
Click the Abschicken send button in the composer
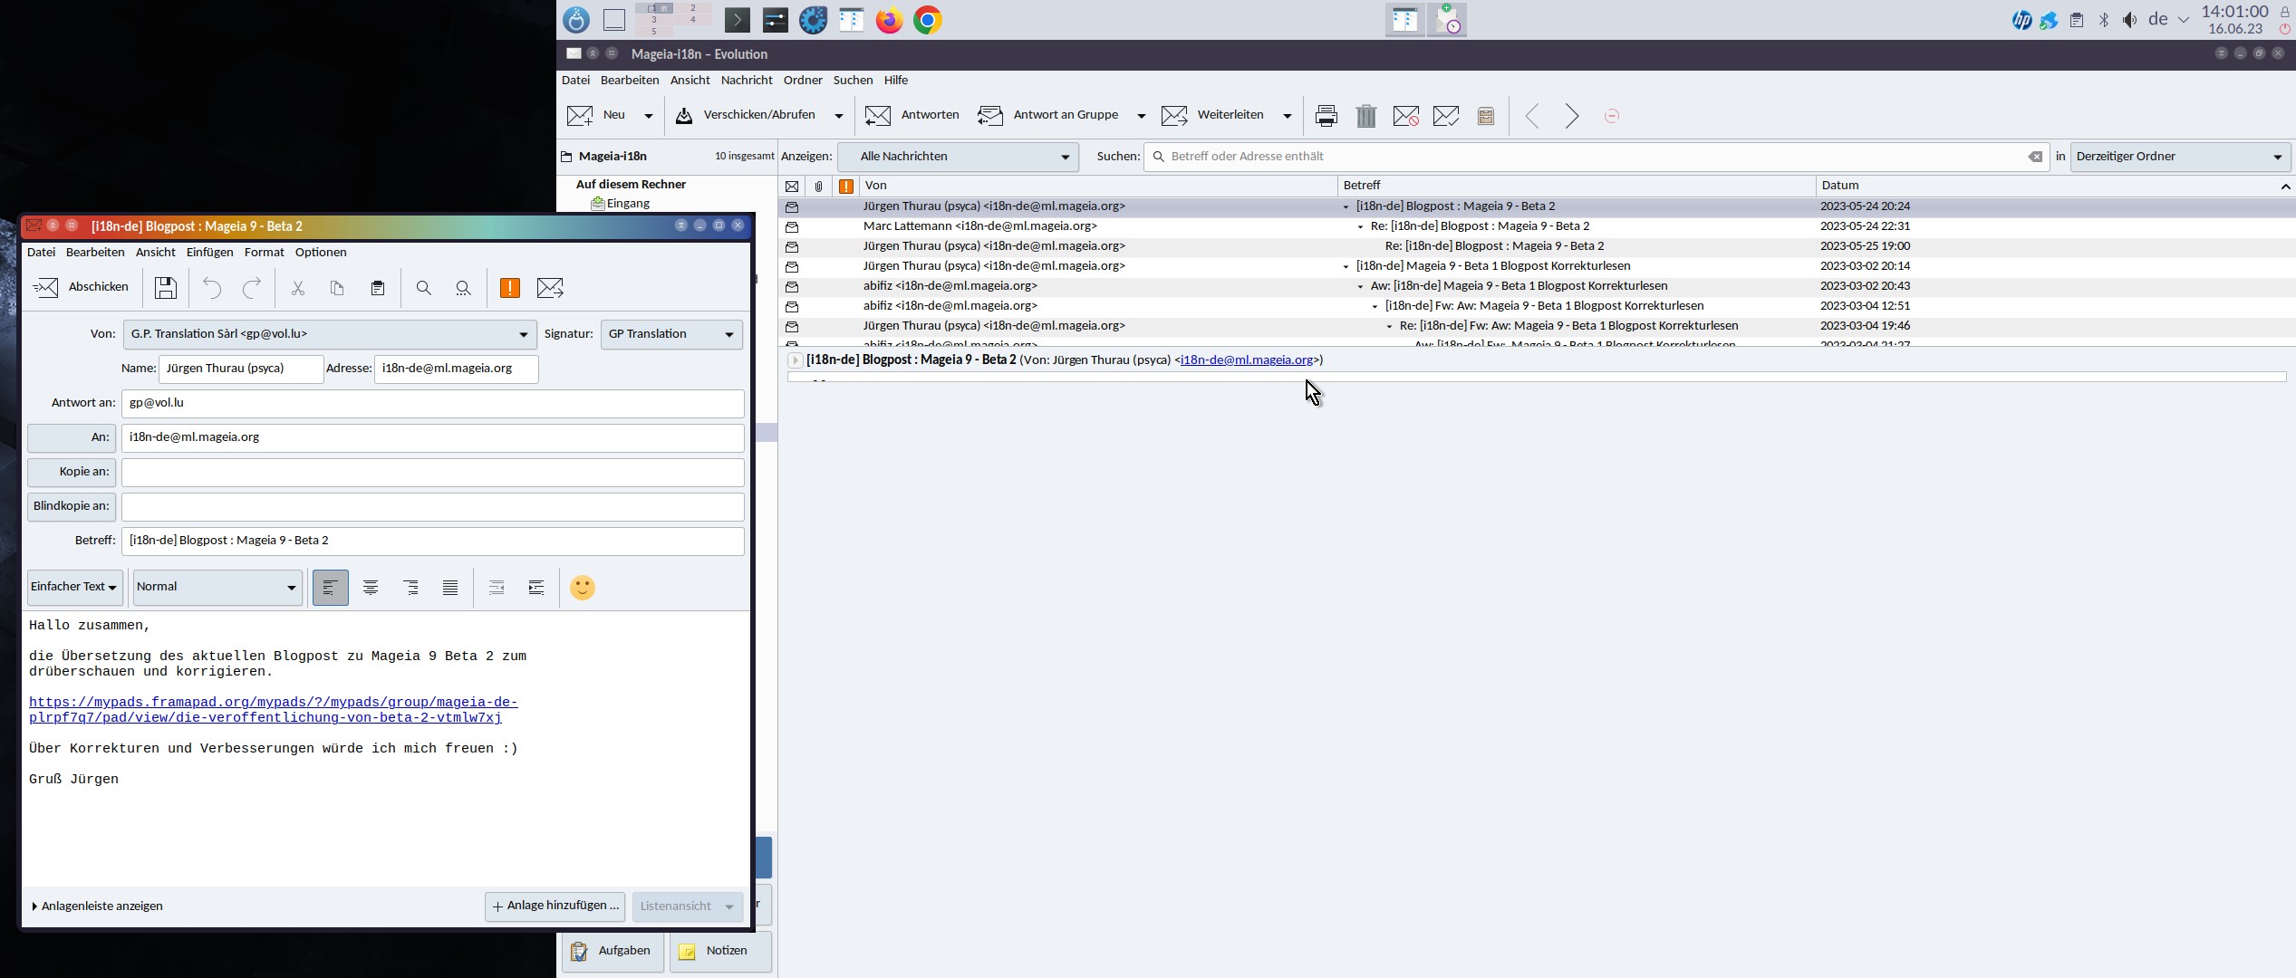(81, 287)
